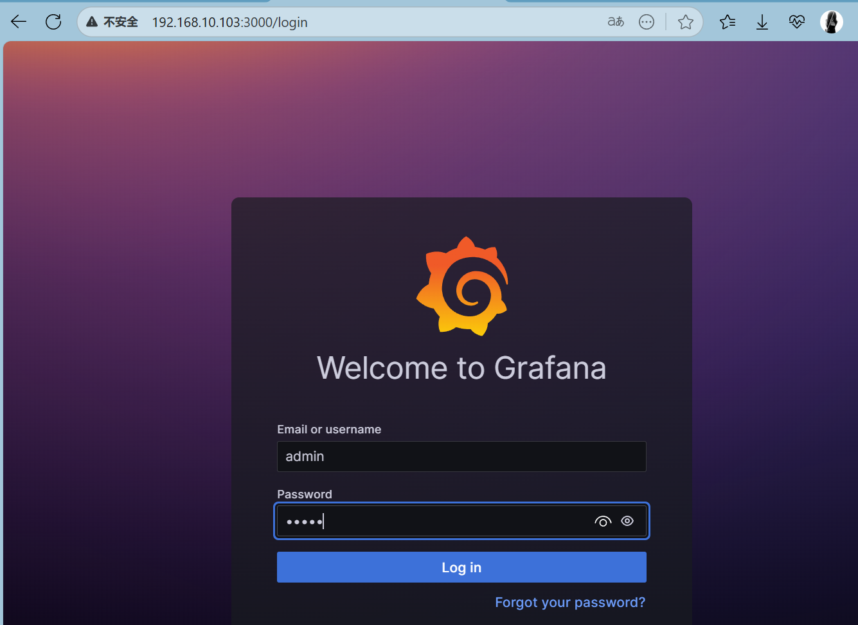The image size is (858, 625).
Task: Select the address bar URL text
Action: click(x=229, y=23)
